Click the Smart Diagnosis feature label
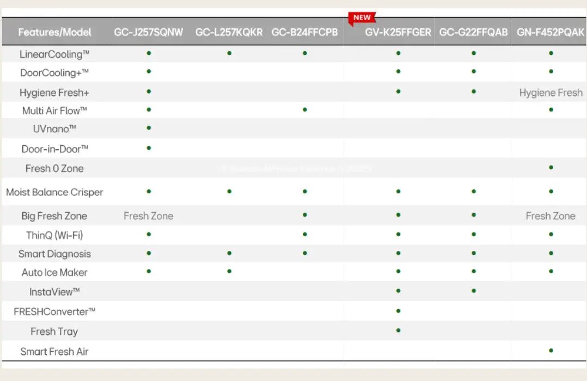The image size is (587, 381). pyautogui.click(x=54, y=254)
